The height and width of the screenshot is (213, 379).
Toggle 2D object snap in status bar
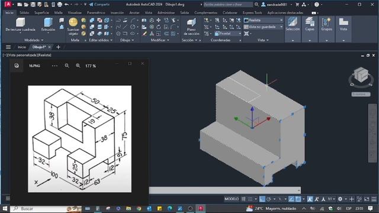[298, 199]
